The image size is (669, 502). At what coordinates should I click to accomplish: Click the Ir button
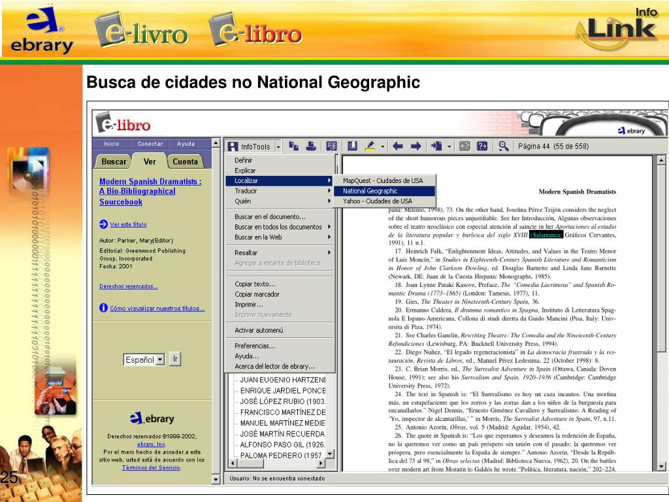click(175, 359)
